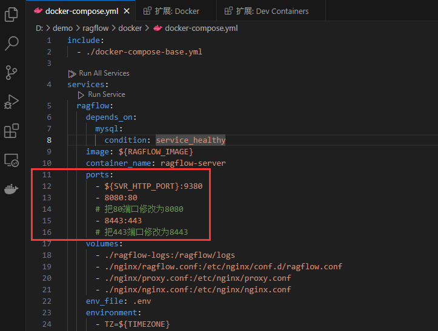This screenshot has width=438, height=331.
Task: Open the Explorer view in activity bar
Action: click(12, 14)
